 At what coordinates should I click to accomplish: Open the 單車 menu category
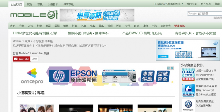point(101,26)
